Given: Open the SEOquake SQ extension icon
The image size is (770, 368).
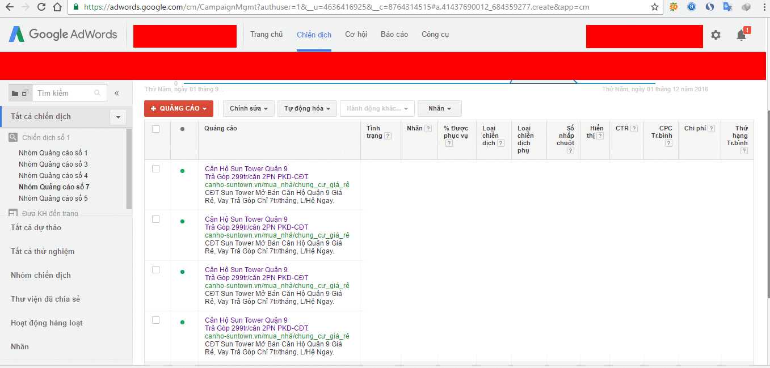Looking at the screenshot, I should click(674, 7).
